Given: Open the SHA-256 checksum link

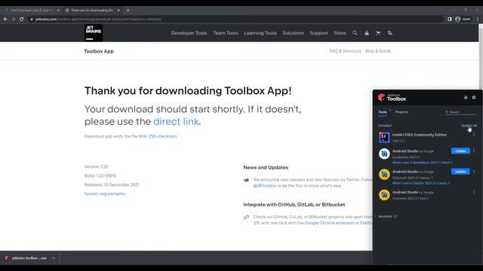Looking at the screenshot, I should [158, 136].
